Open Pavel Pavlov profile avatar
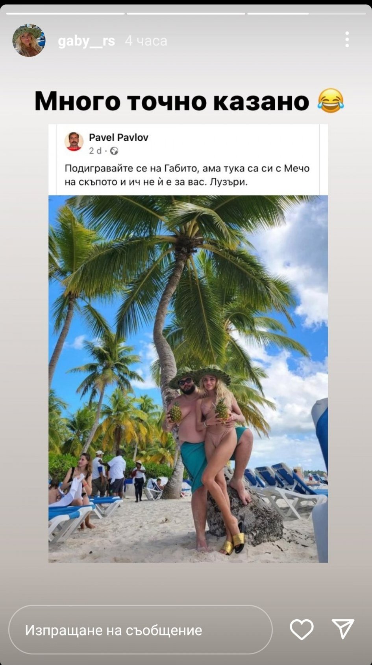The image size is (372, 665). tap(74, 142)
